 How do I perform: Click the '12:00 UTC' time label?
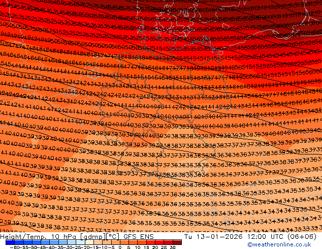point(266,237)
